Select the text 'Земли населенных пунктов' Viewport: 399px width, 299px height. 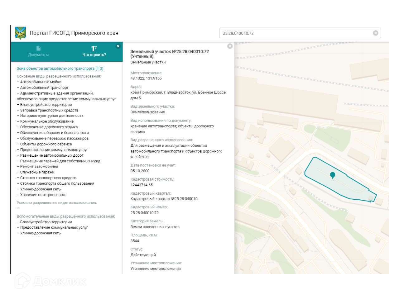tap(155, 227)
